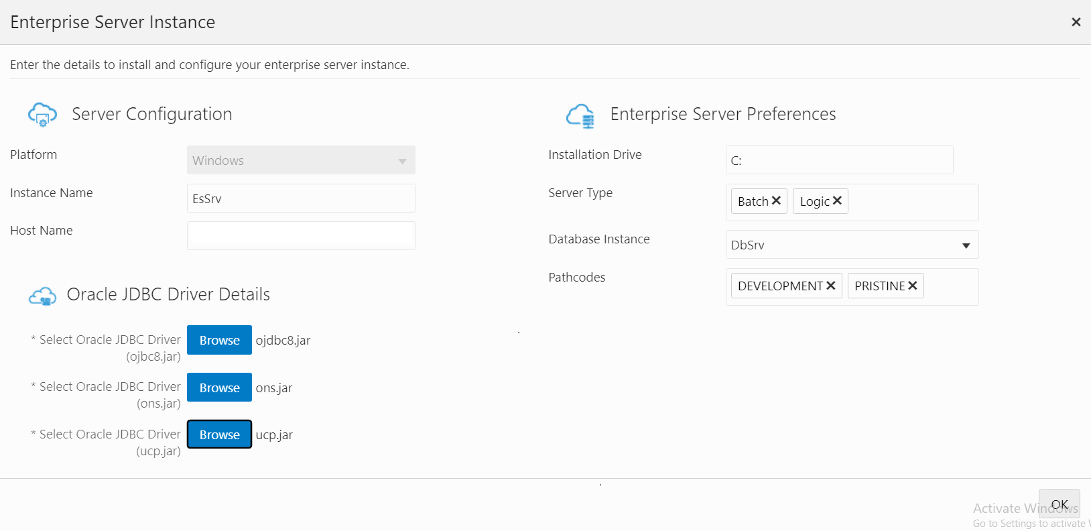This screenshot has width=1091, height=531.
Task: Expand the Database Instance dropdown
Action: (966, 245)
